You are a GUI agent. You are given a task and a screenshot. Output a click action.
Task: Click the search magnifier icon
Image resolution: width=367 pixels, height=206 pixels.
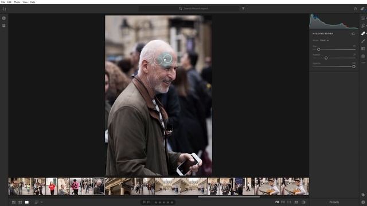(180, 9)
